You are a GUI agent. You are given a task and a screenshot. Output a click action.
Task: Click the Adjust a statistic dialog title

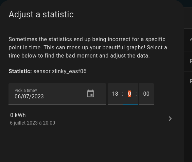tap(41, 15)
